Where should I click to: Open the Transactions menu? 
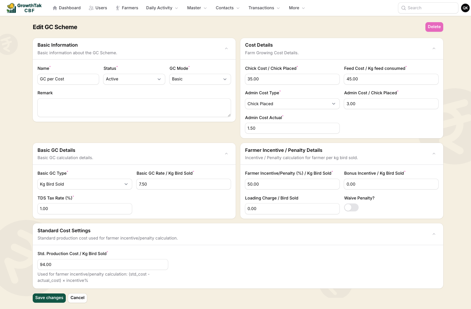click(x=264, y=8)
